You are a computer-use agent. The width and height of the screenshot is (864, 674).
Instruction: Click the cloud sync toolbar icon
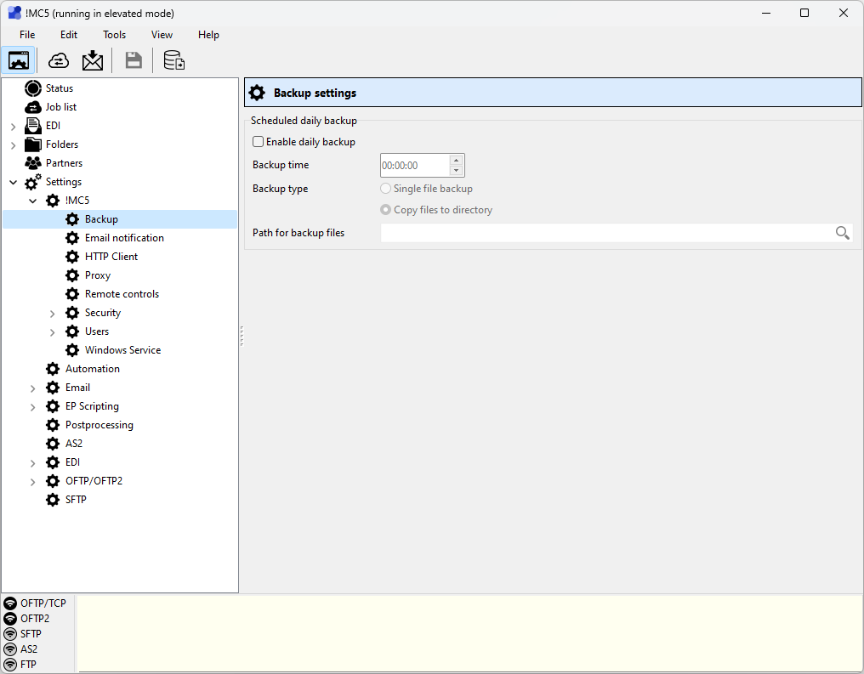(x=59, y=60)
